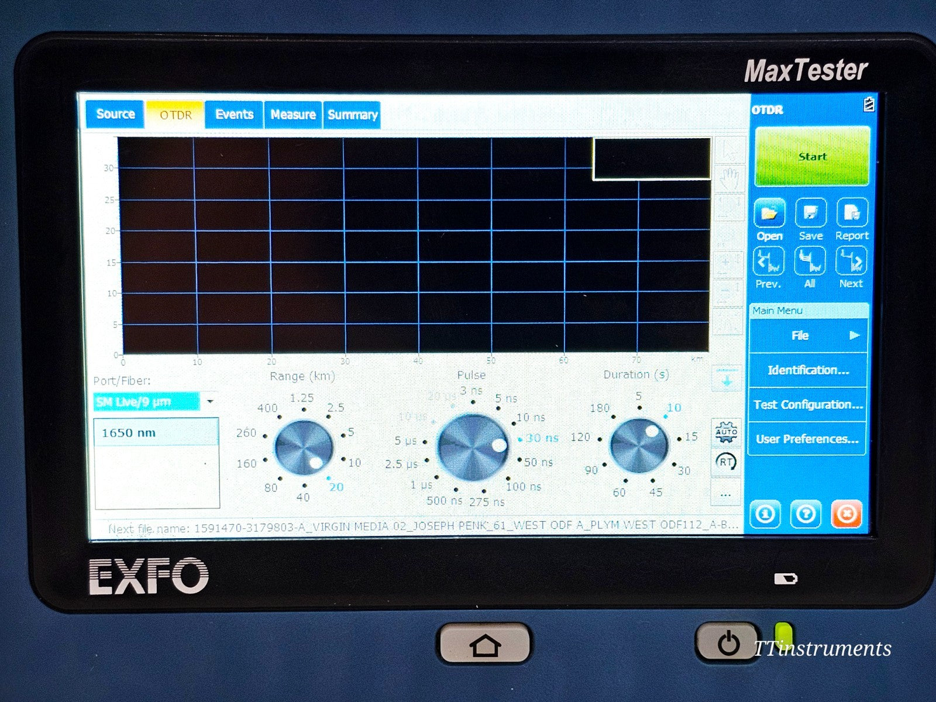Set Range dial to 80 km

click(271, 488)
